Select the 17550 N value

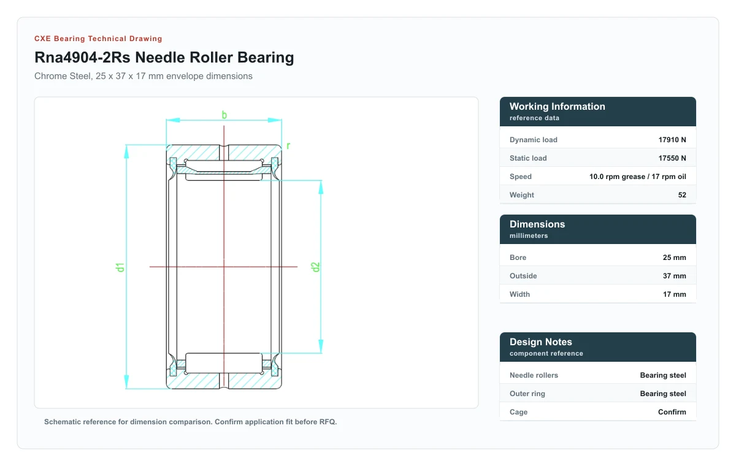point(672,158)
